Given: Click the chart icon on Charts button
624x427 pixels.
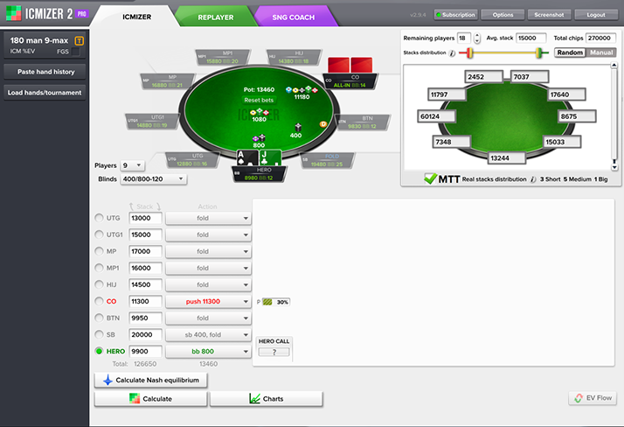Looking at the screenshot, I should [x=254, y=398].
